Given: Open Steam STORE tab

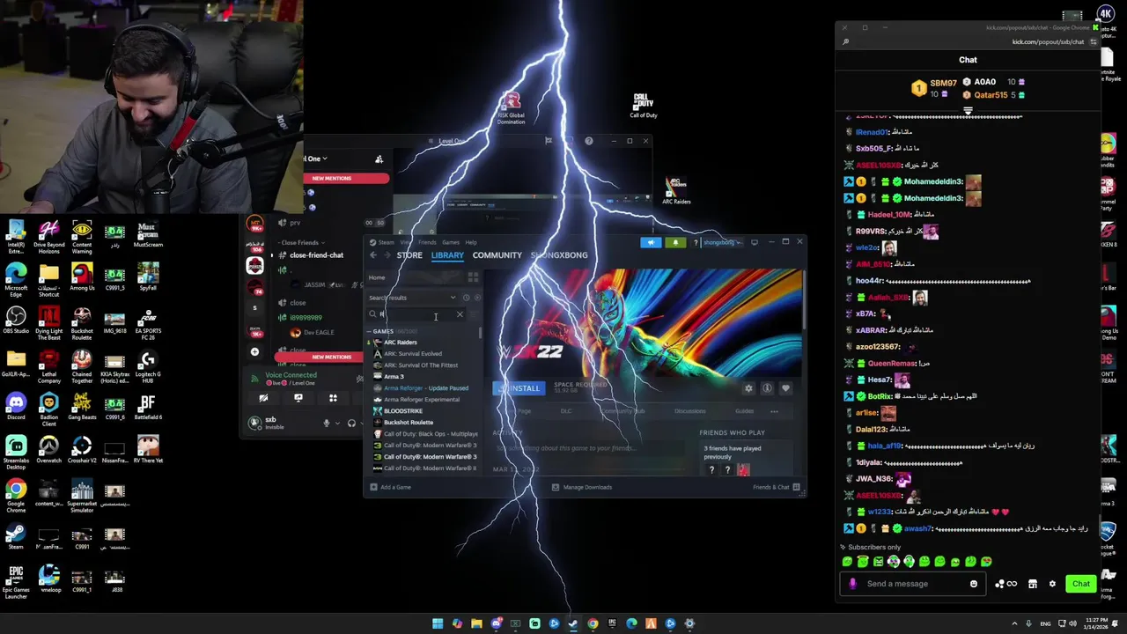Looking at the screenshot, I should [x=409, y=255].
